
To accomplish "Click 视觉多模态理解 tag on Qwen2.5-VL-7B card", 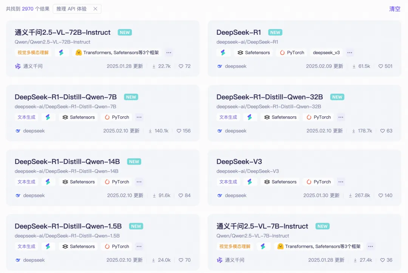I will [x=235, y=247].
